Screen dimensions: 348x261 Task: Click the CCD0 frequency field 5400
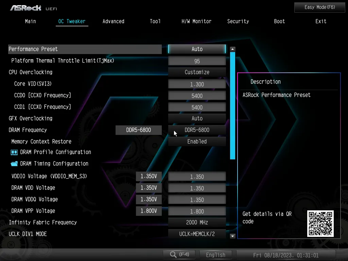(197, 95)
